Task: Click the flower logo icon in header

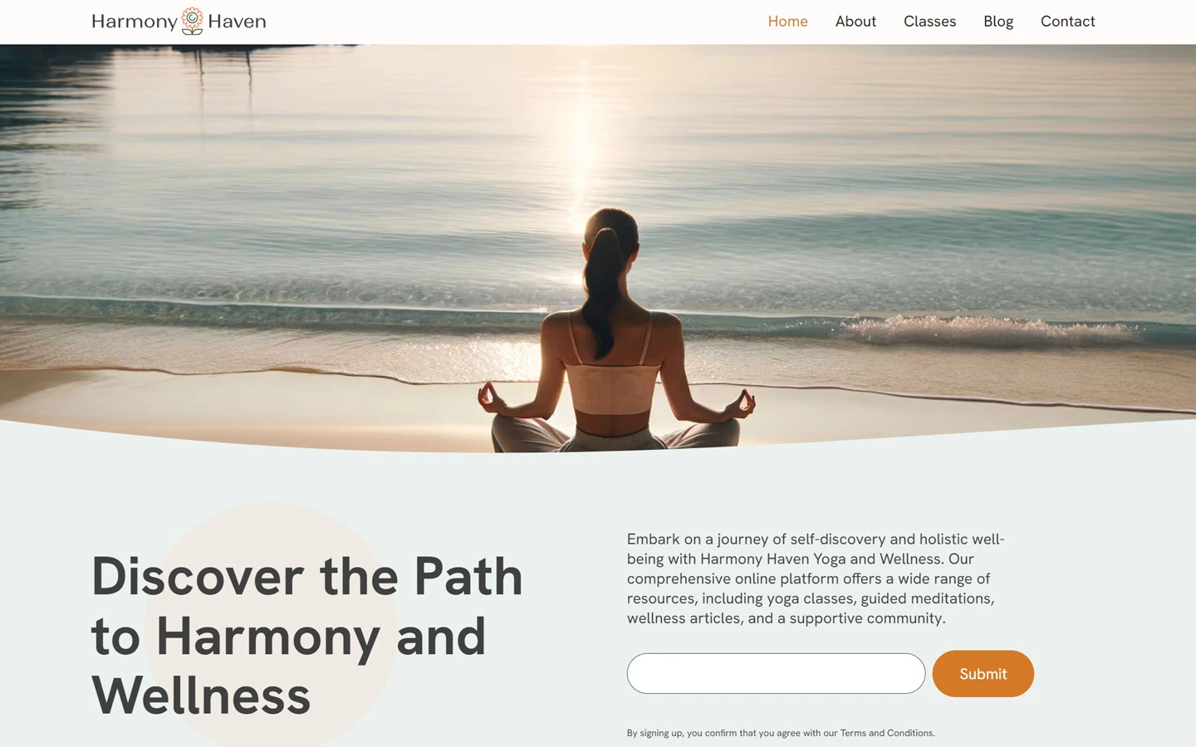Action: click(x=192, y=22)
